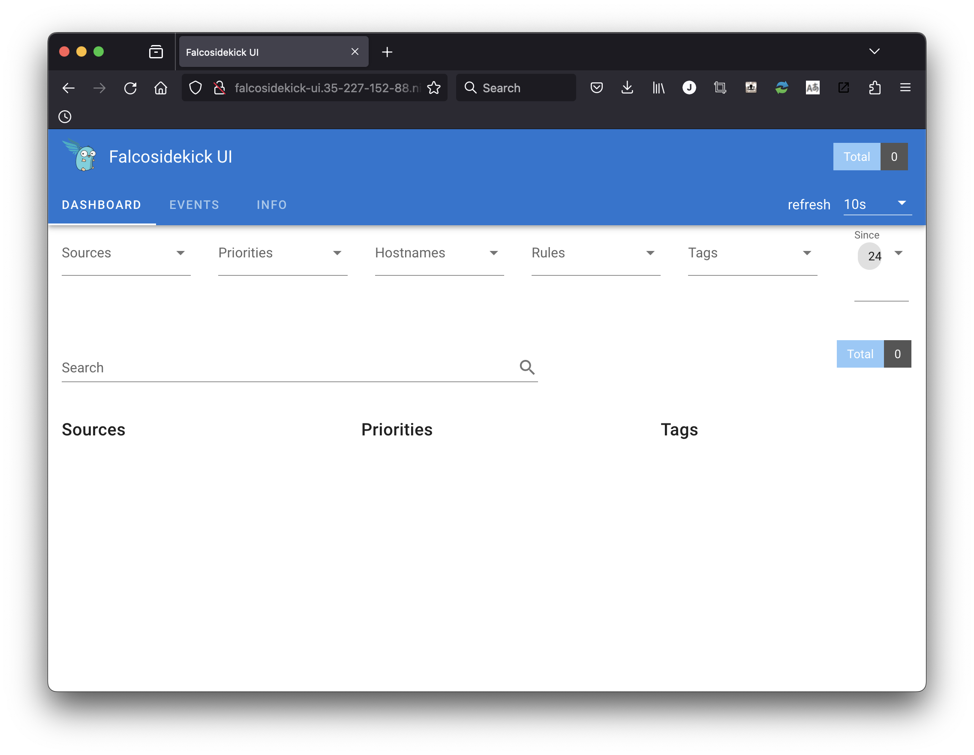Save page to Pocket
This screenshot has width=974, height=755.
coord(597,88)
